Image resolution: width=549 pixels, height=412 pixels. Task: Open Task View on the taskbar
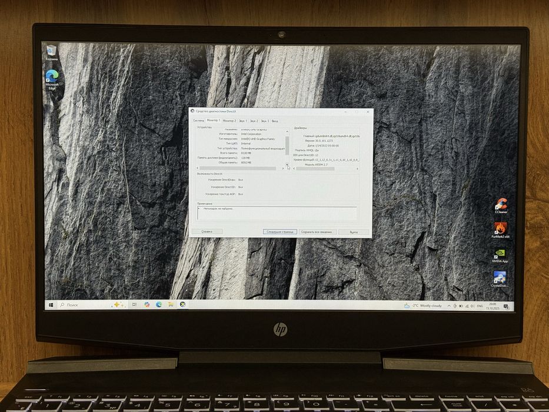(x=134, y=304)
